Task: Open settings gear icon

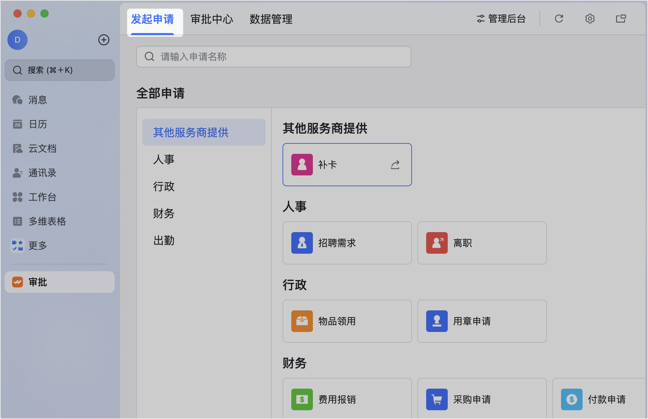Action: pos(590,19)
